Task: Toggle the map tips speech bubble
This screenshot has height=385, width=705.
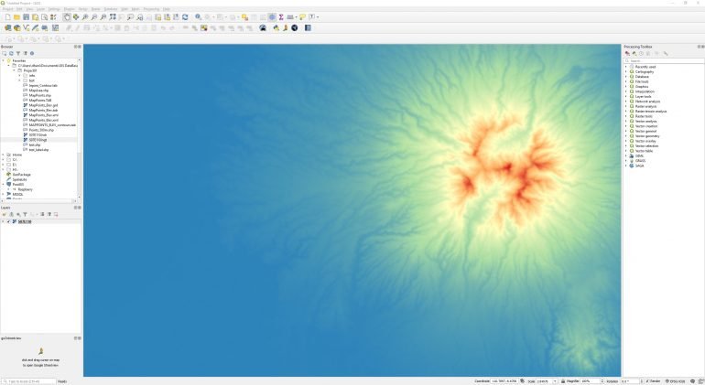Action: pos(302,17)
